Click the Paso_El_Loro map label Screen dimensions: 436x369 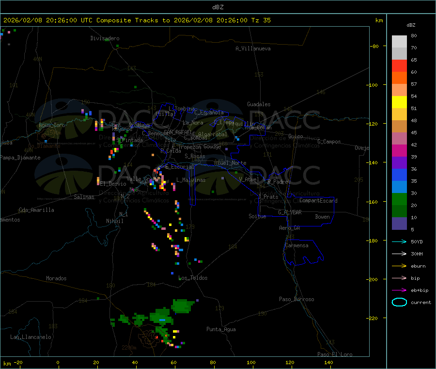click(x=335, y=354)
